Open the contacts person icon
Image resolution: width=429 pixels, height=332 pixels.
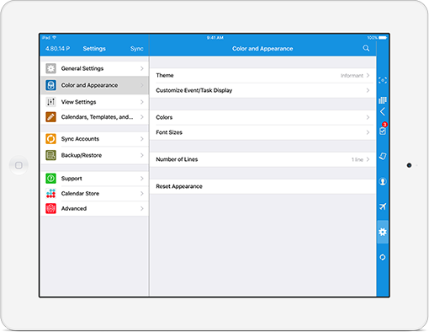[x=383, y=181]
